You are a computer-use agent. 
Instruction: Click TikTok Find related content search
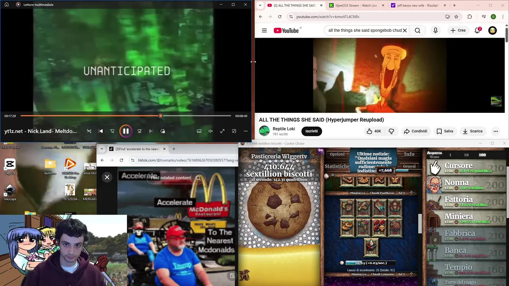(176, 178)
